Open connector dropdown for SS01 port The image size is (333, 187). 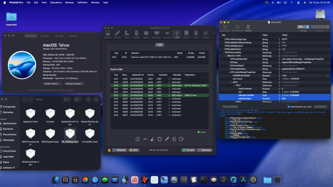click(169, 99)
